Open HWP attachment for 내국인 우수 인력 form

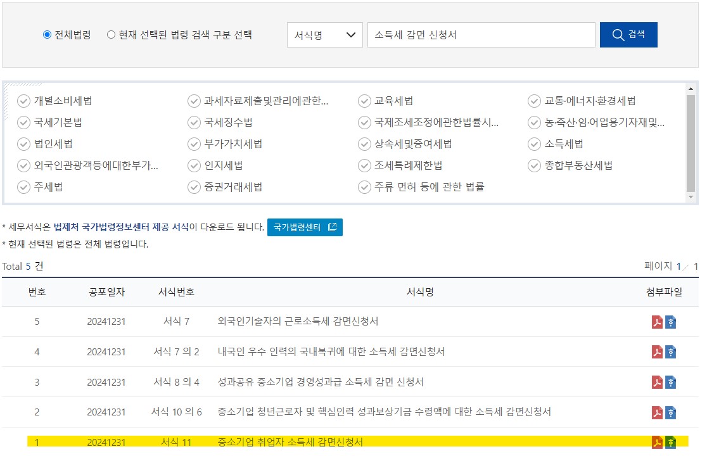(672, 351)
